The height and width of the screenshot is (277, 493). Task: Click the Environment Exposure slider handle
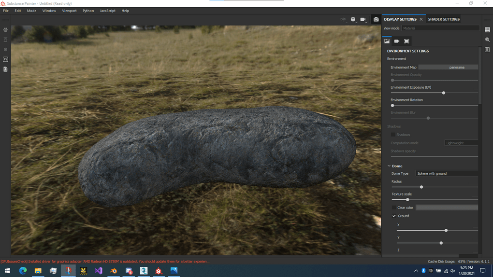[x=443, y=93]
